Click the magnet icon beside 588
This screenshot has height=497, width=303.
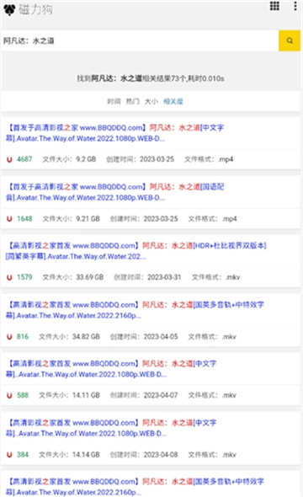(9, 395)
